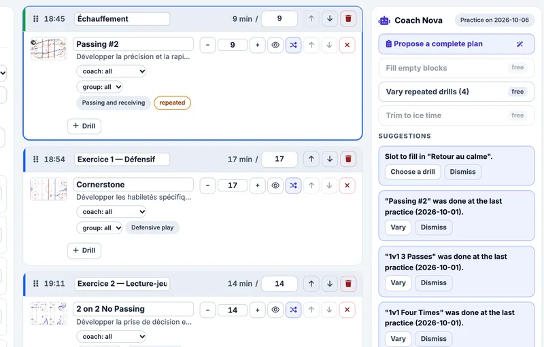The width and height of the screenshot is (544, 347).
Task: Delete the Exercice 1 — Défensif block
Action: click(348, 159)
